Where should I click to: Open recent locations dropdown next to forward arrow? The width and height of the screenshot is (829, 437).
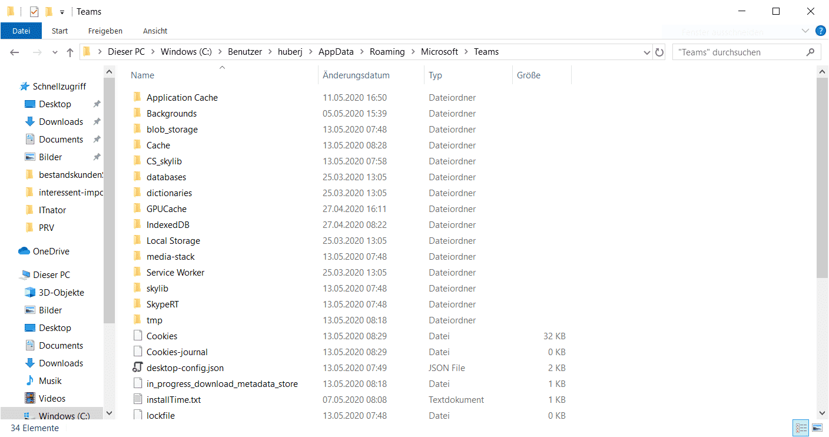[x=55, y=52]
